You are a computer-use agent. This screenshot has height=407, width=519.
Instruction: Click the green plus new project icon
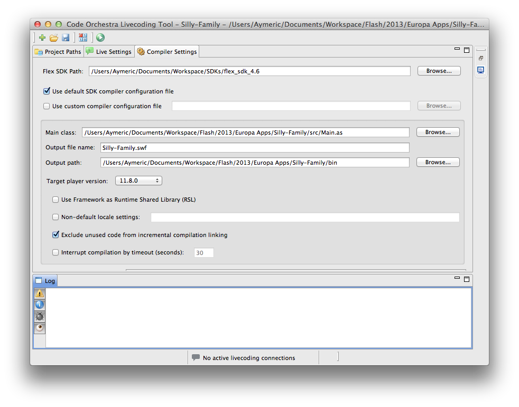pos(42,37)
